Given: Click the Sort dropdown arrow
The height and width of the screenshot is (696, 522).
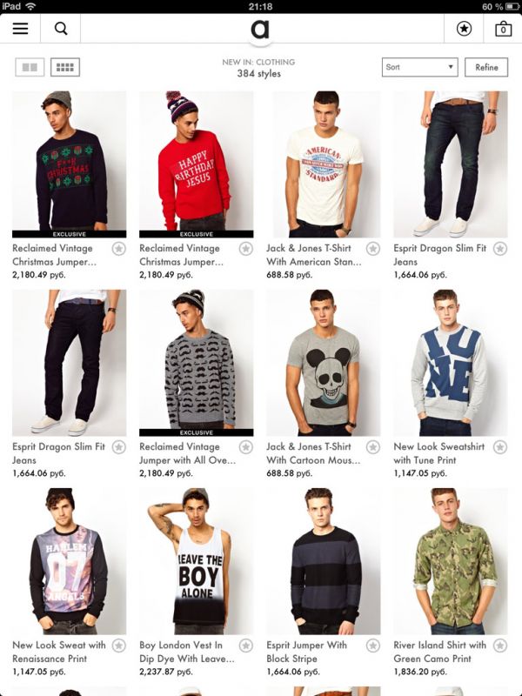Looking at the screenshot, I should [x=450, y=67].
